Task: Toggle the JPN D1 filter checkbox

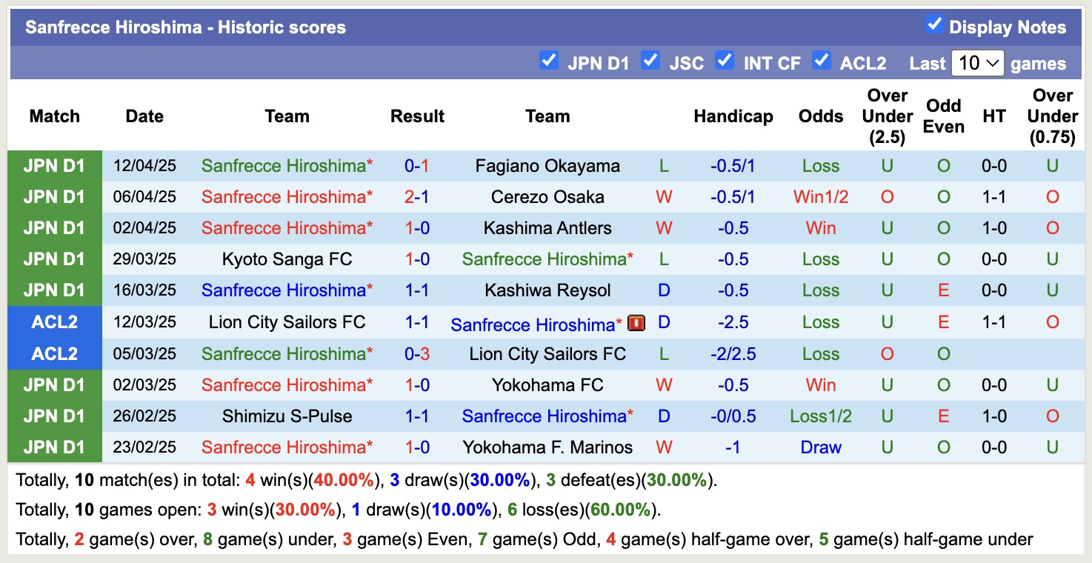Action: tap(549, 62)
